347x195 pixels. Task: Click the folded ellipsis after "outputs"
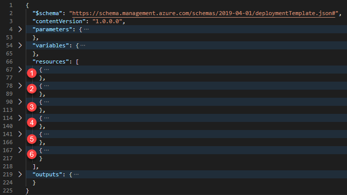76,174
